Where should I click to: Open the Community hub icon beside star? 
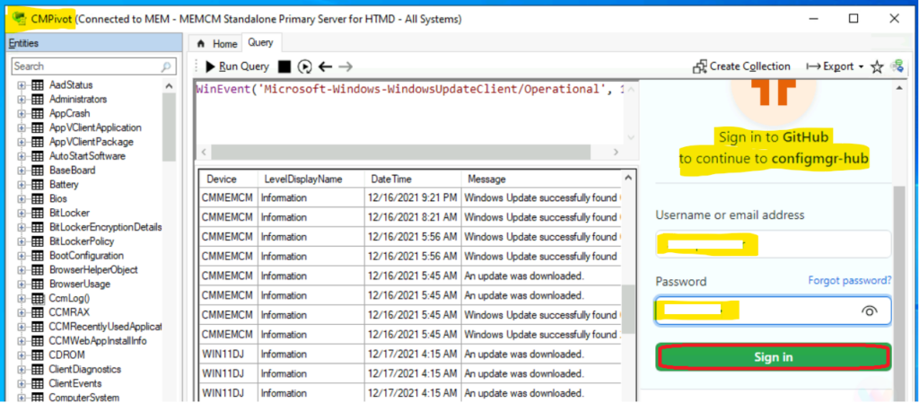(897, 66)
